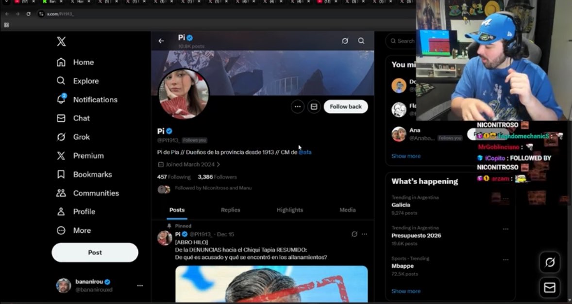Open the bananirou account options menu
This screenshot has height=304, width=572.
coord(140,286)
